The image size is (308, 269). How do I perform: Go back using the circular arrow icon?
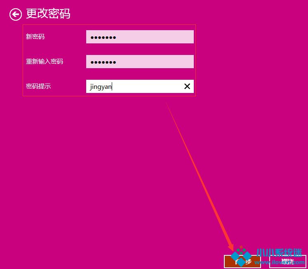point(16,14)
